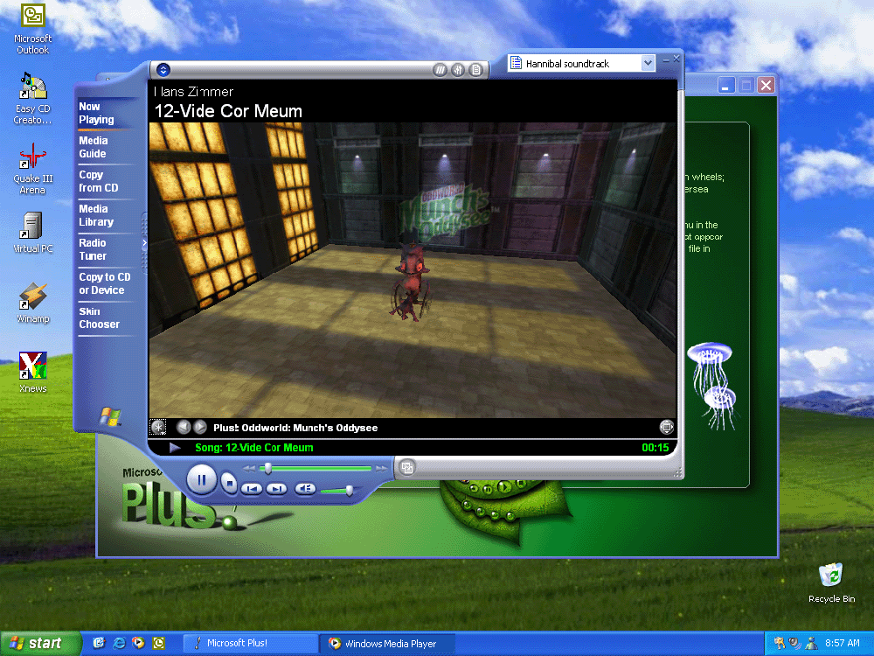Open the Microsoft Outlook desktop icon
874x656 pixels.
pos(32,29)
